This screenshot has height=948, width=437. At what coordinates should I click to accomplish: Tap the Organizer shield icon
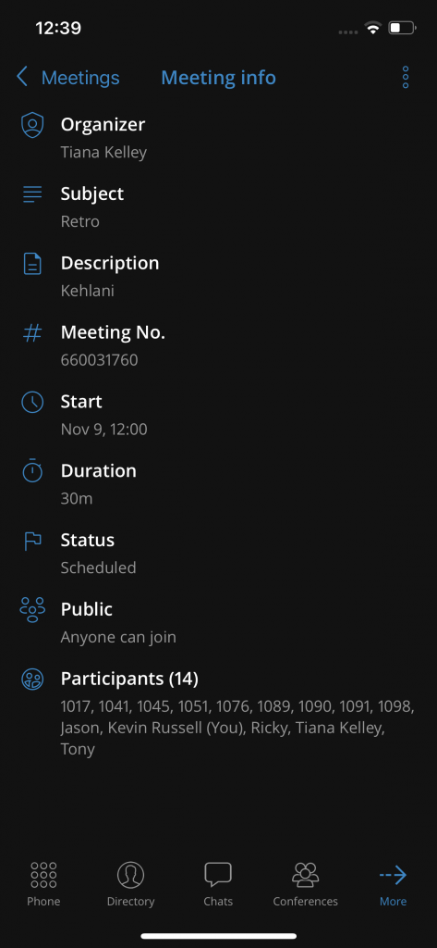pyautogui.click(x=32, y=125)
